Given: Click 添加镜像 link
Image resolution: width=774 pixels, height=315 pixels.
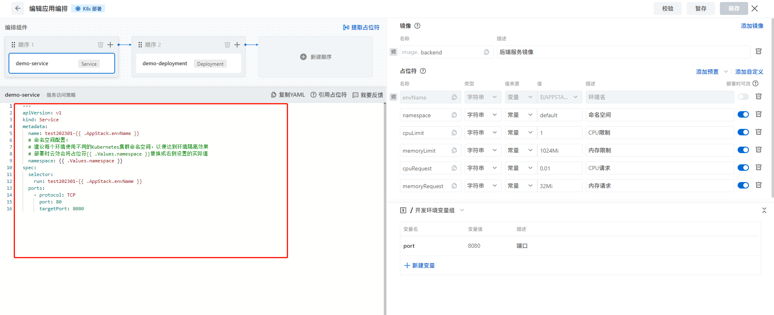Looking at the screenshot, I should click(x=752, y=26).
